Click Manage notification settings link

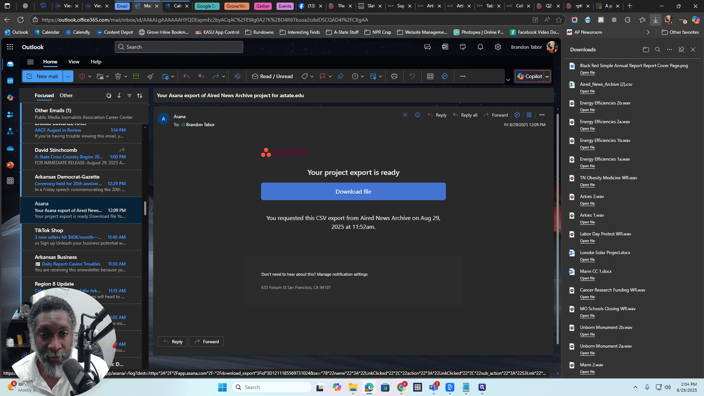342,274
